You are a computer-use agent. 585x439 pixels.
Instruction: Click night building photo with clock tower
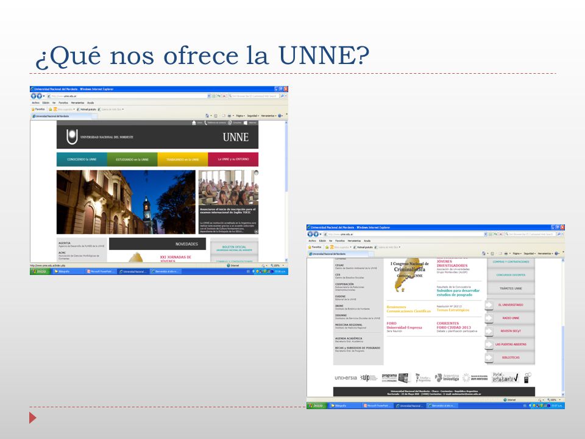click(x=126, y=202)
